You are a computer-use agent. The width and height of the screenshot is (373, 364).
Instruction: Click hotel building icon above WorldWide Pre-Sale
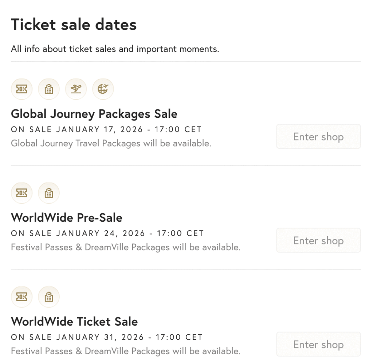(49, 193)
